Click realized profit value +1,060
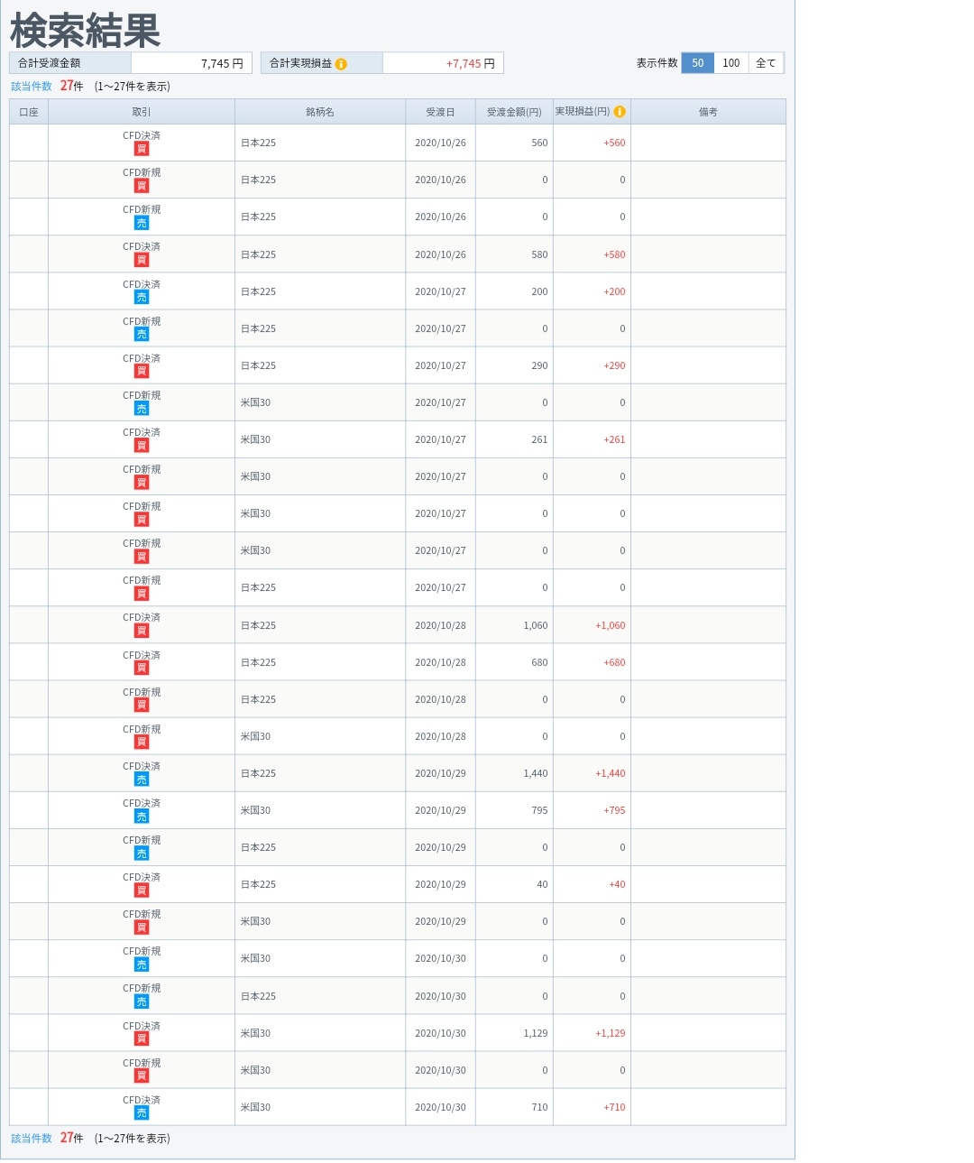This screenshot has height=1163, width=974. [611, 625]
